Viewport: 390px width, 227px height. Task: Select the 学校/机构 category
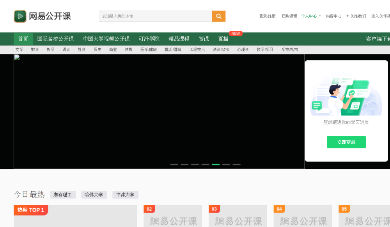tap(289, 50)
